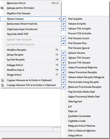Select Modifica Receptie menu entry

coord(31,50)
